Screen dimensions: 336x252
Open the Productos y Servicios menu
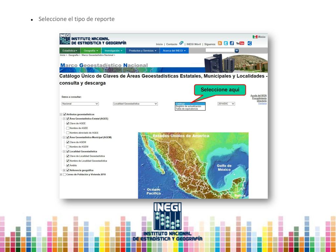click(x=142, y=51)
